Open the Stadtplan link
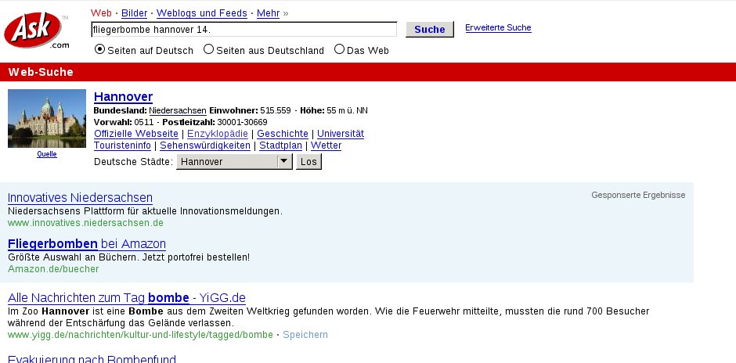This screenshot has height=363, width=736. click(280, 146)
